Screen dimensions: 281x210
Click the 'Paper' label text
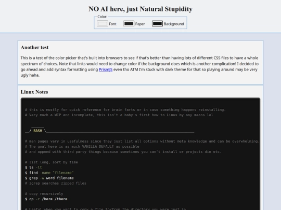coord(140,24)
